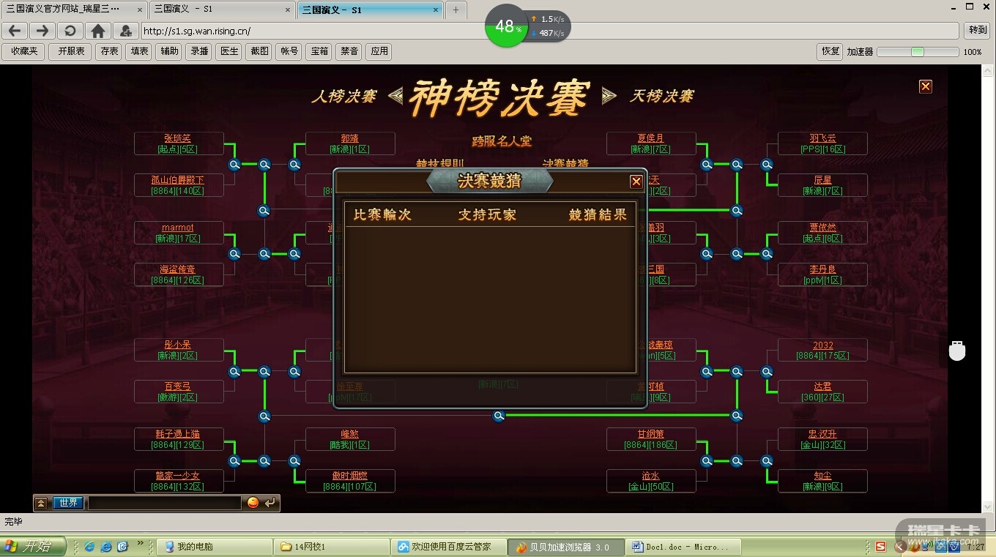The height and width of the screenshot is (557, 996).
Task: Open player 龍家一少女 name link
Action: click(x=177, y=476)
